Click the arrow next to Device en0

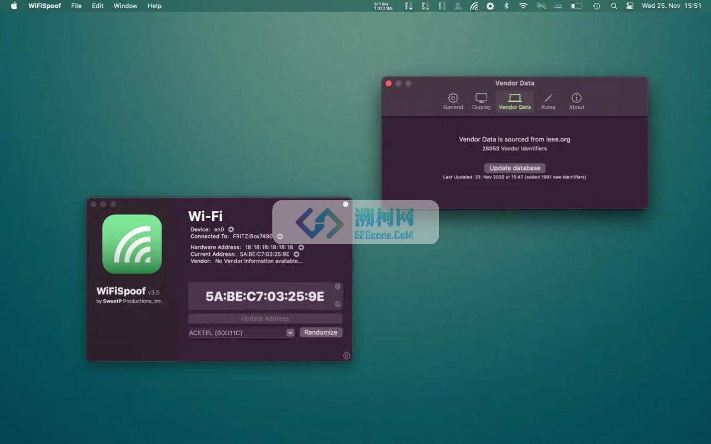pos(231,229)
